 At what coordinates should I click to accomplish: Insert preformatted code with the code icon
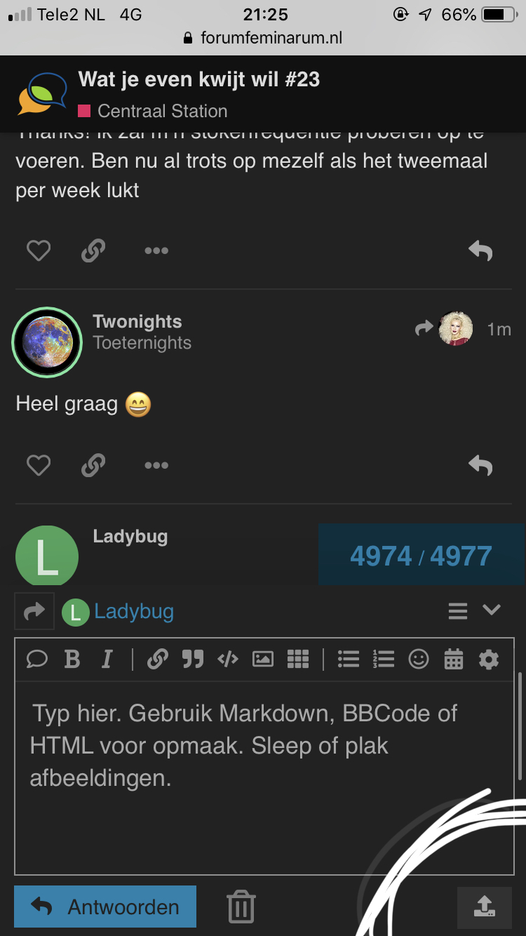point(228,660)
